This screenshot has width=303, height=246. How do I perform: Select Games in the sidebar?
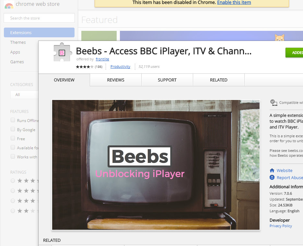point(17,62)
